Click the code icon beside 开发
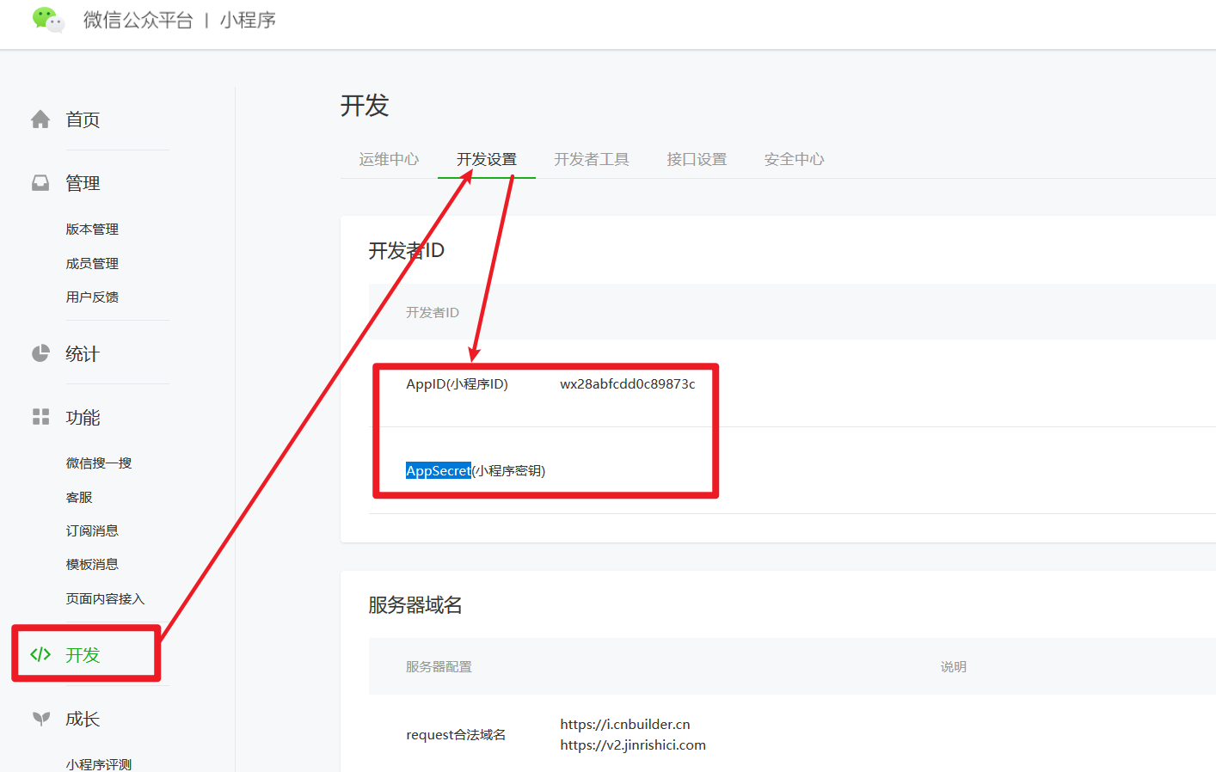The height and width of the screenshot is (772, 1216). [40, 654]
